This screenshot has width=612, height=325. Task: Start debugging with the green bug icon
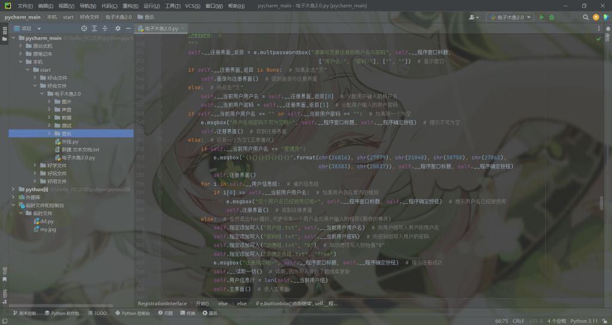552,17
